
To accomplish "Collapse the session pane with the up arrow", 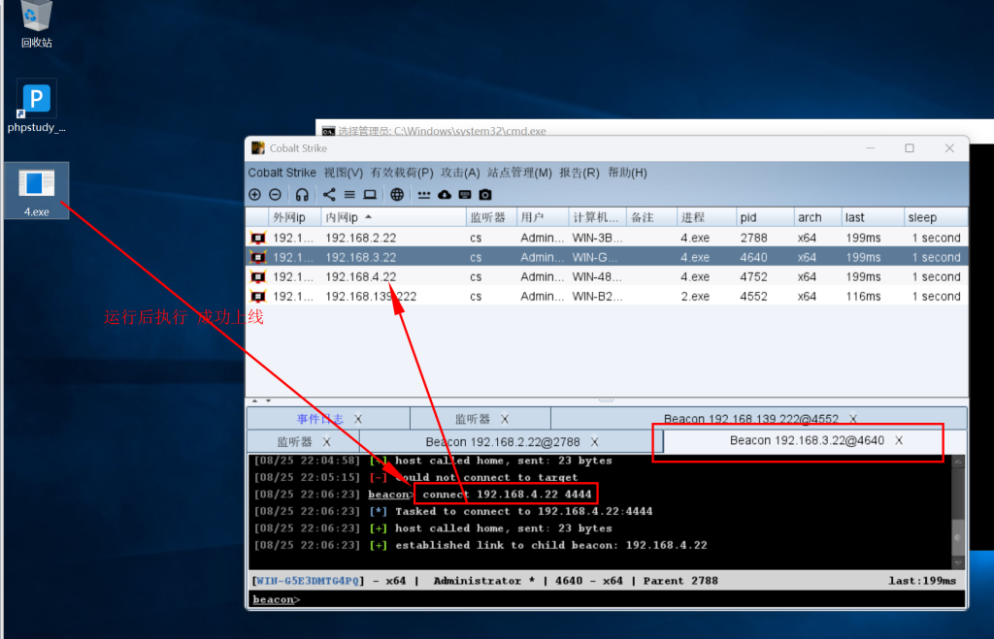I will (x=255, y=400).
